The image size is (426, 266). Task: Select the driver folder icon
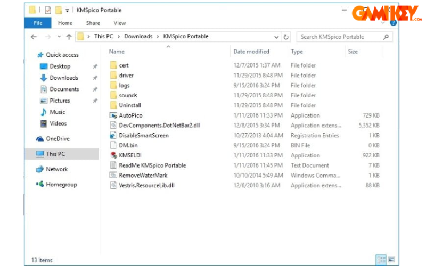[x=113, y=75]
